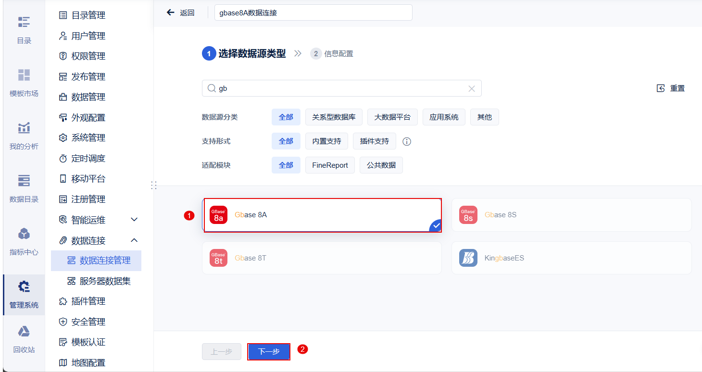Select 全部 in 适配模块 filter
This screenshot has height=372, width=702.
point(286,165)
